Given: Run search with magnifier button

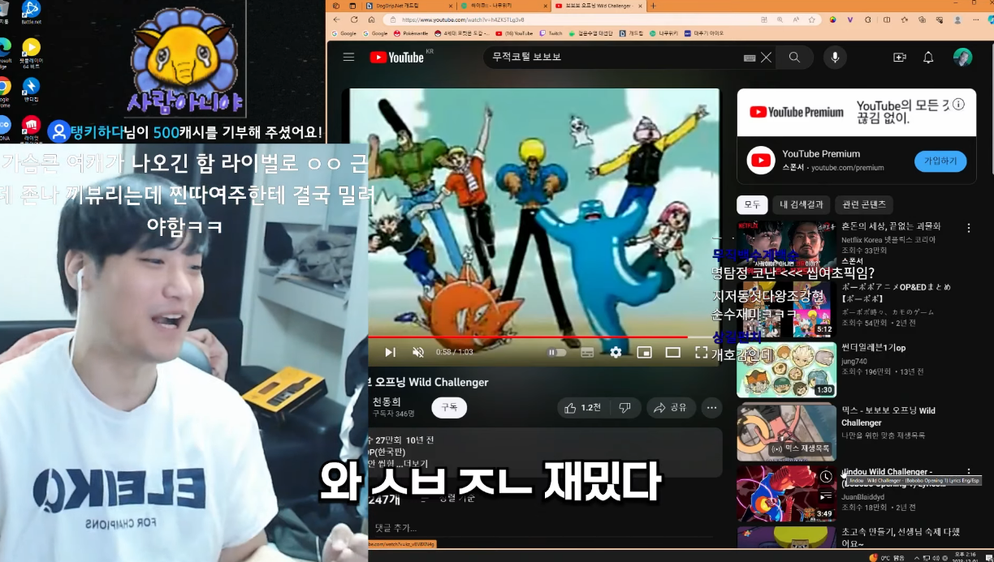Looking at the screenshot, I should (x=794, y=58).
